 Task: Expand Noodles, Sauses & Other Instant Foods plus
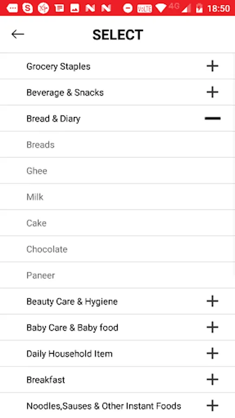point(212,405)
